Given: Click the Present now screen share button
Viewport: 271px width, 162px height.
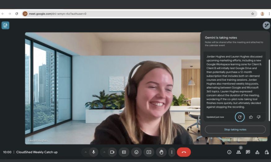Looking at the screenshot, I should pos(149,152).
